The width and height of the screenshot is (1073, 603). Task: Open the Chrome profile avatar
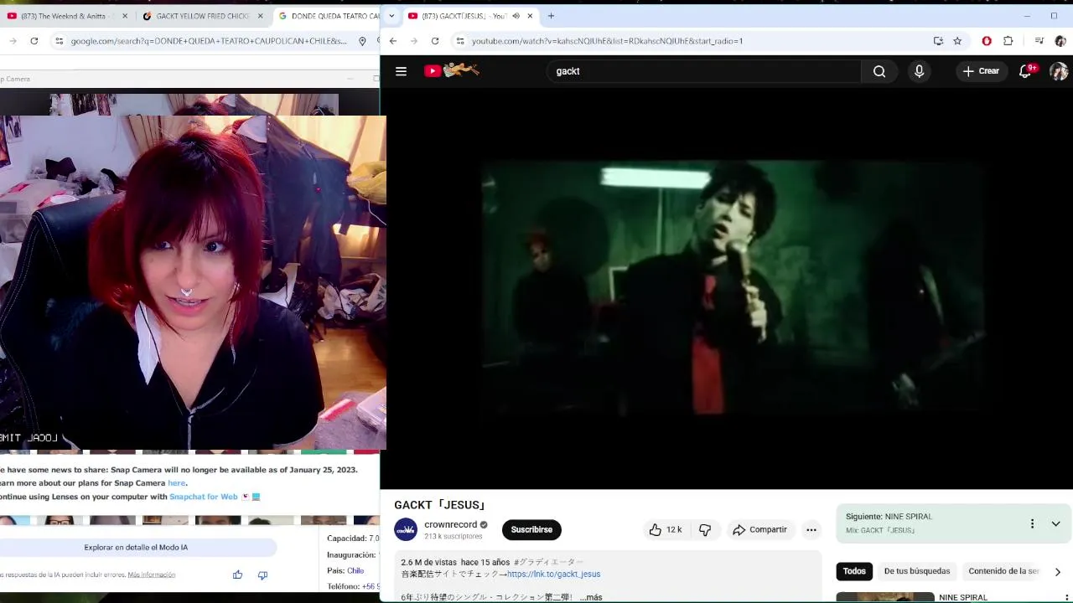1060,41
